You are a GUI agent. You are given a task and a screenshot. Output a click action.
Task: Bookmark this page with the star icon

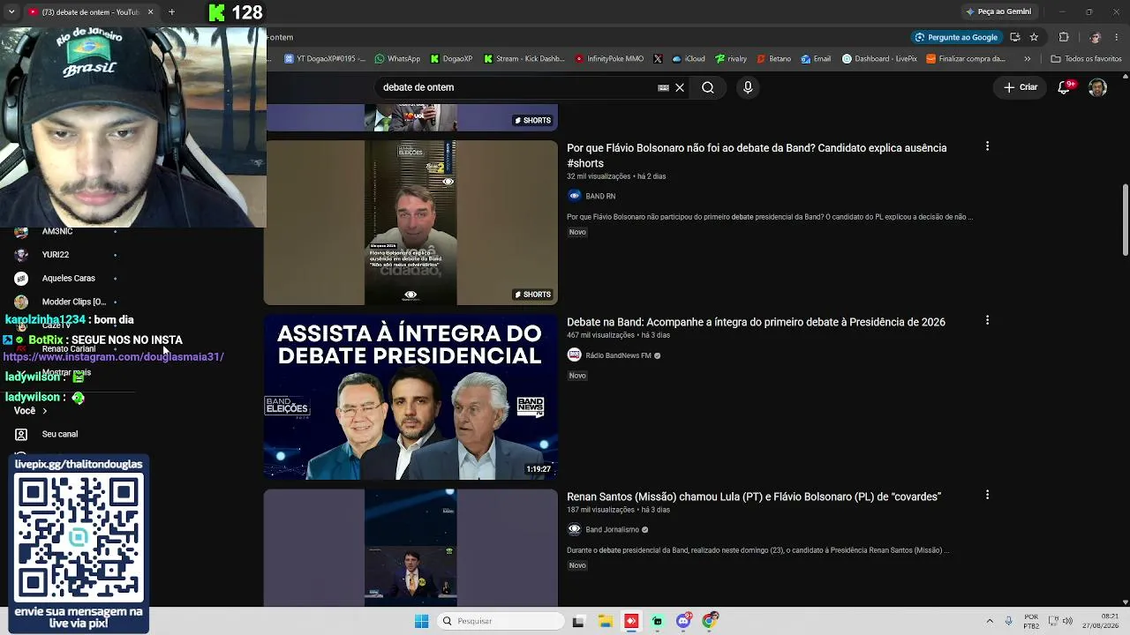coord(1034,37)
